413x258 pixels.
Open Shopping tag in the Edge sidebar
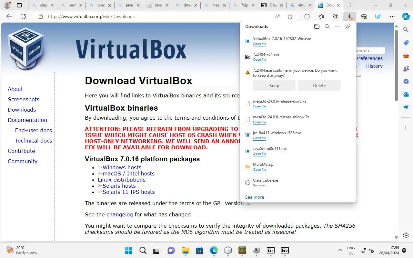[406, 43]
